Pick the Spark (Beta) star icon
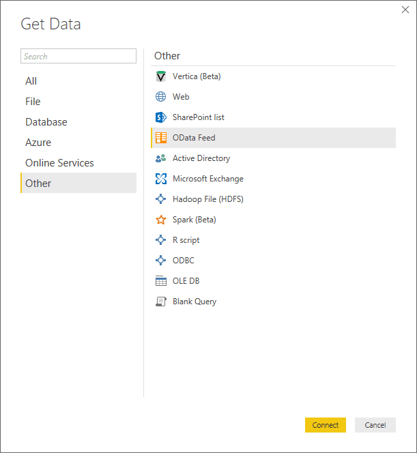Screen dimensions: 417x453 pyautogui.click(x=160, y=220)
